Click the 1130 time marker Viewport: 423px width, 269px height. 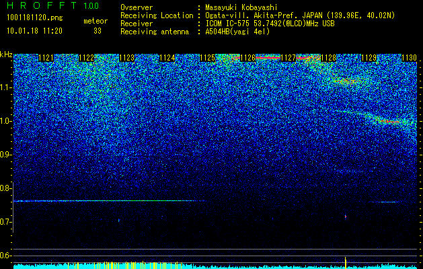(410, 58)
